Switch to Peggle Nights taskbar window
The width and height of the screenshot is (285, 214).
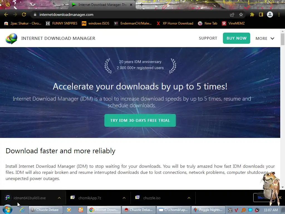208,210
